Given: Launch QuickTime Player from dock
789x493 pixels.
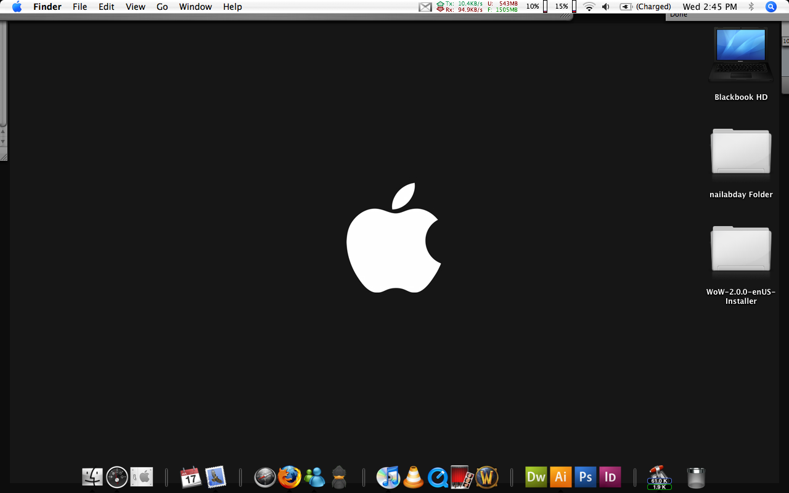Looking at the screenshot, I should 438,477.
